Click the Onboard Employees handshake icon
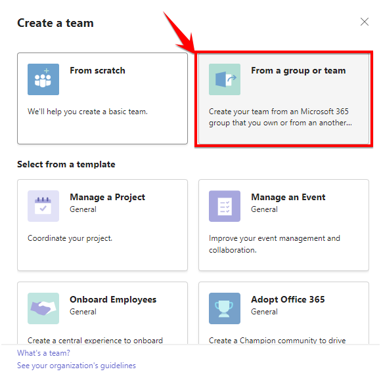 [43, 308]
